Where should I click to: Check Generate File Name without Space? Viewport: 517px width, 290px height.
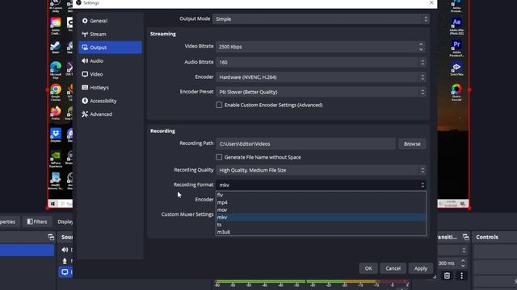219,157
